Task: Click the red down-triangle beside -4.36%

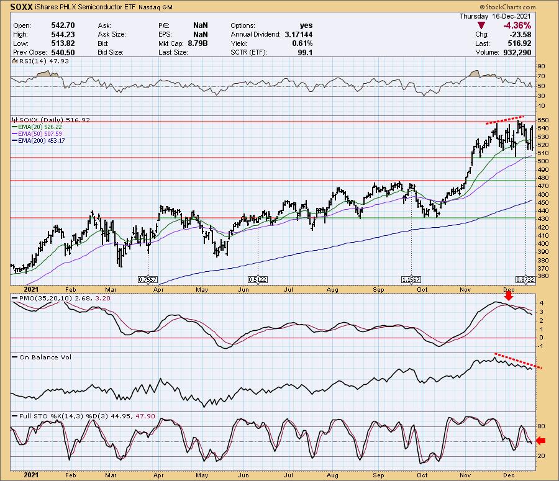Action: pos(481,25)
